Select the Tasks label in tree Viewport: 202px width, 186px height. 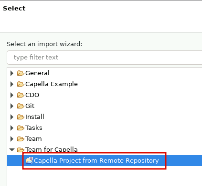click(x=34, y=128)
